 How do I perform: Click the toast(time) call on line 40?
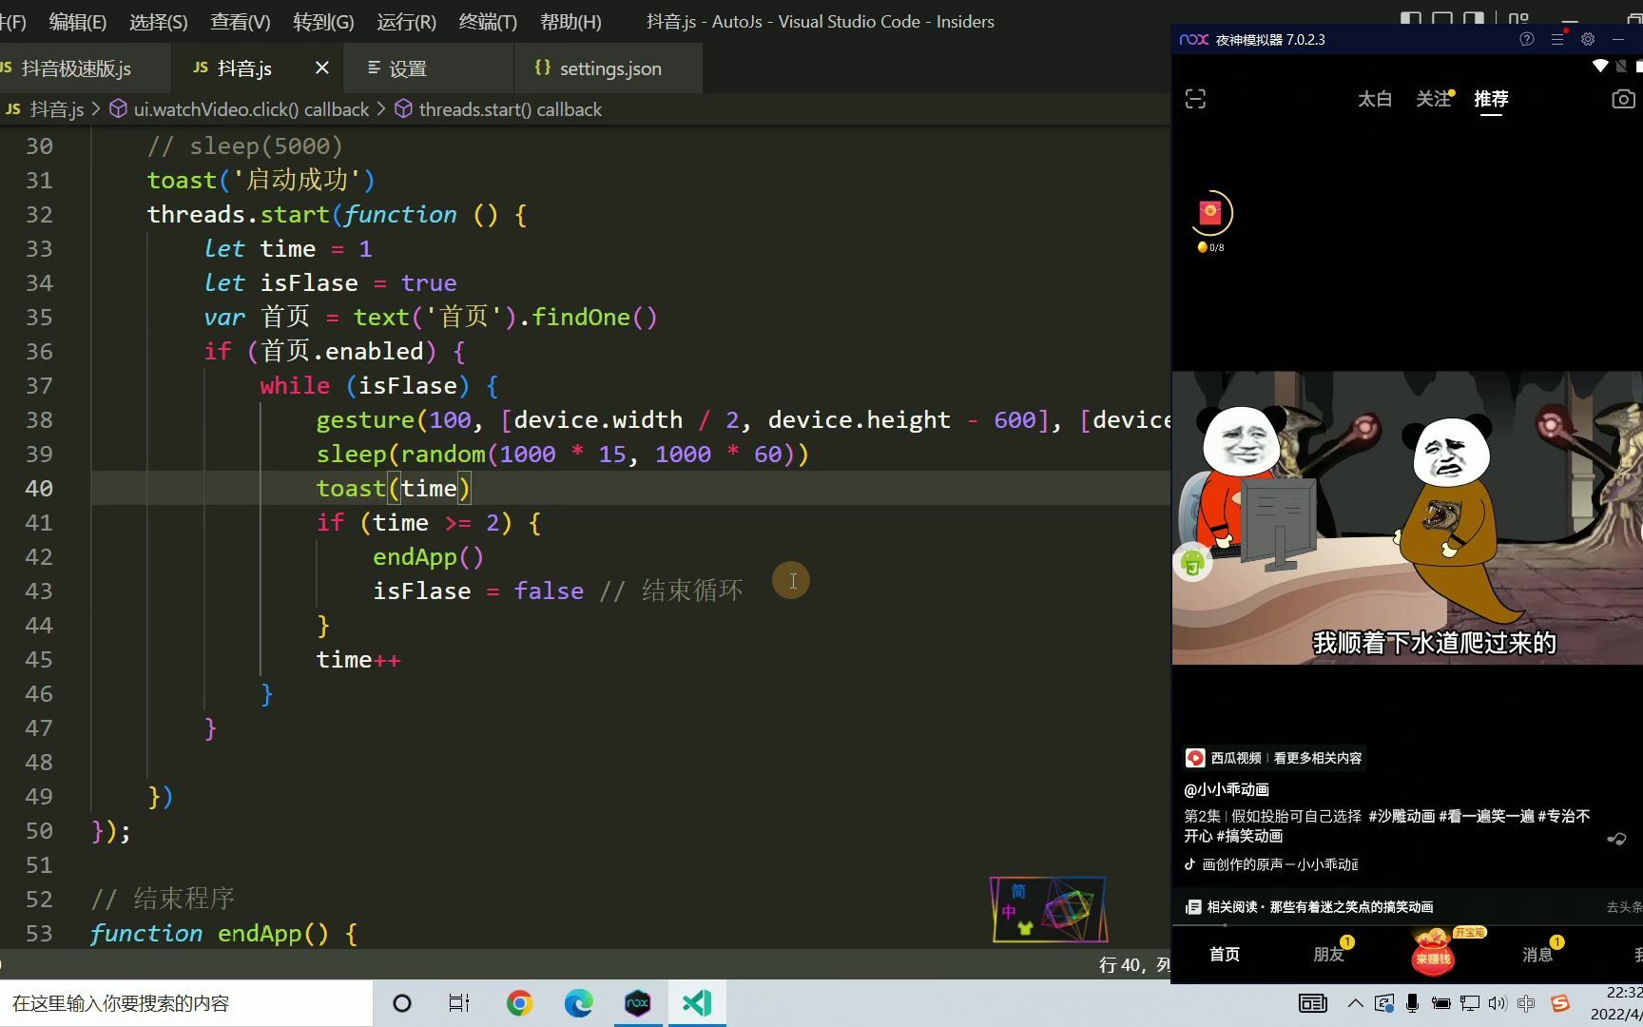[x=394, y=488]
